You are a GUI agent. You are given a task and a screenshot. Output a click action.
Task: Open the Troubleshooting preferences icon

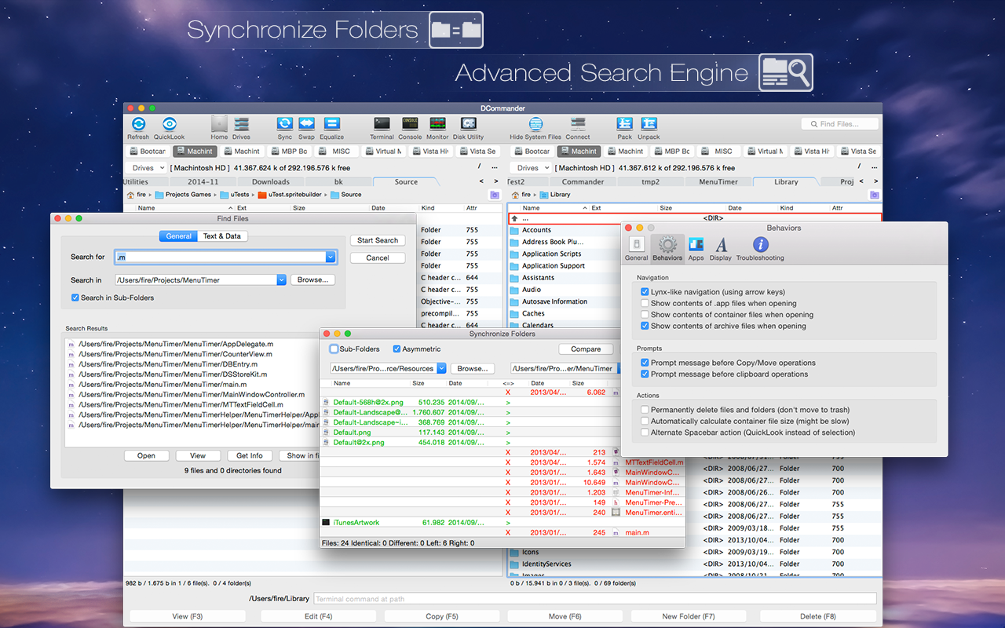click(x=760, y=244)
